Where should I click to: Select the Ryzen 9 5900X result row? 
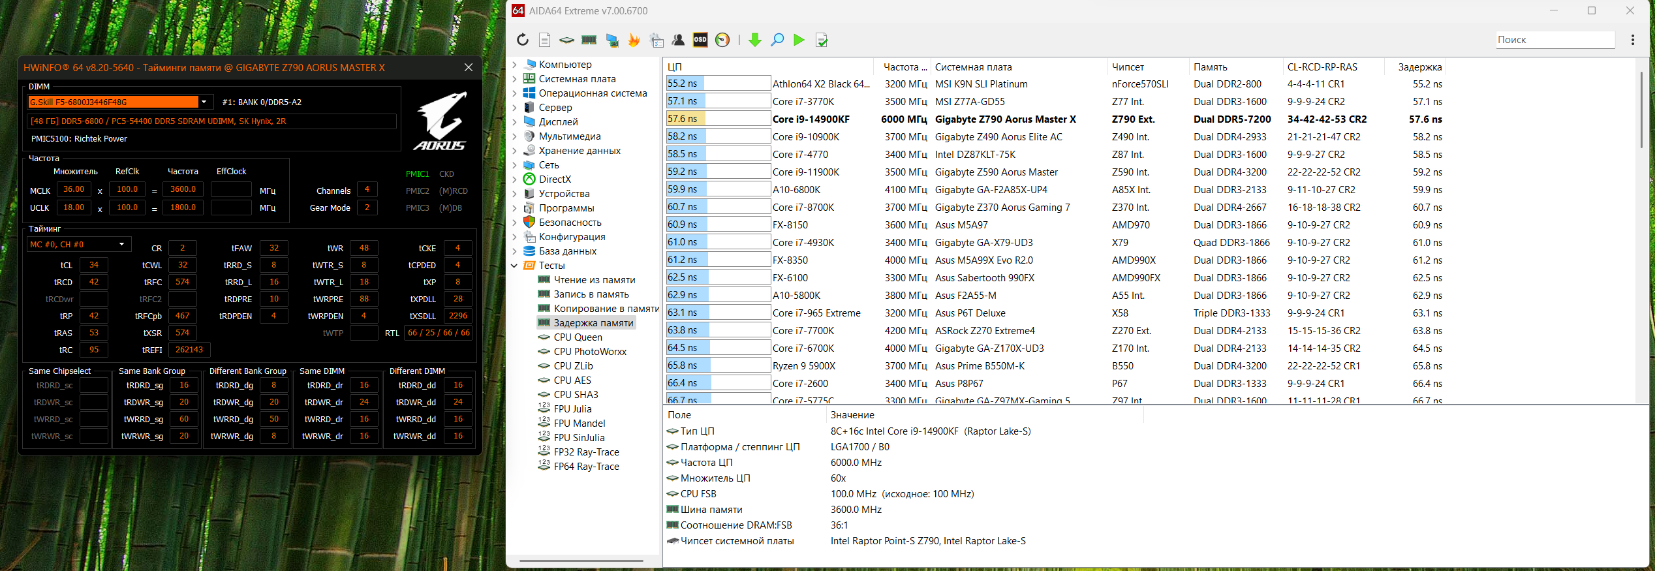(1055, 365)
